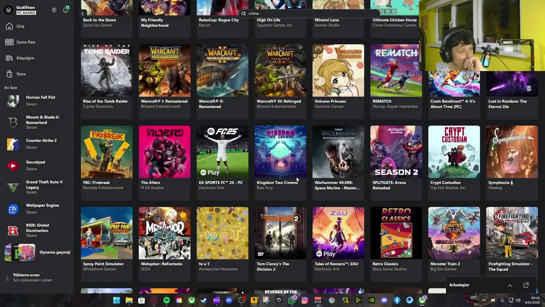
Task: Open Wallpaper Engine from recents
Action: pyautogui.click(x=37, y=209)
